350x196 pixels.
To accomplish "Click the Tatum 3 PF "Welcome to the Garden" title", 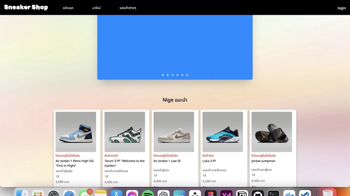I will (125, 163).
